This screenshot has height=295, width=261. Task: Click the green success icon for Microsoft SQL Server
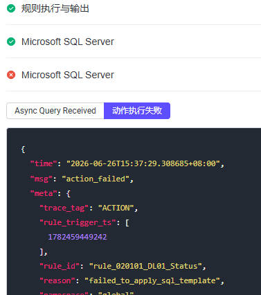click(11, 42)
